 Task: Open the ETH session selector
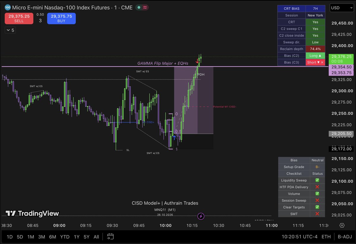click(326, 237)
